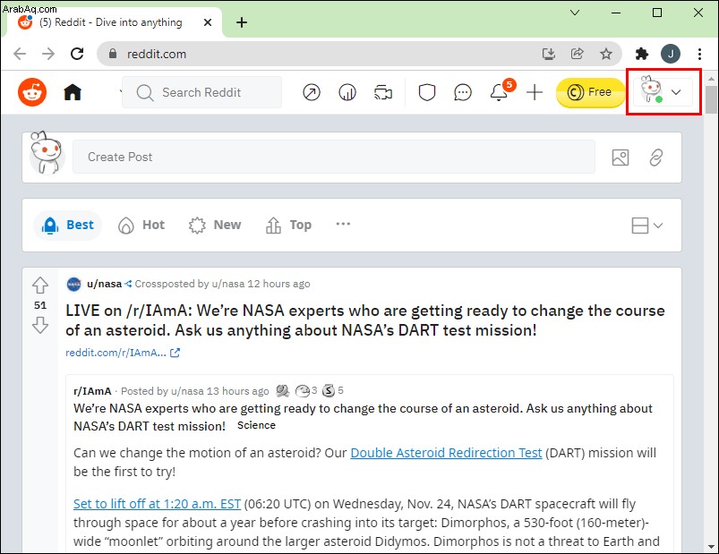Viewport: 719px width, 554px height.
Task: Click the r/IAmA subreddit link
Action: [92, 391]
